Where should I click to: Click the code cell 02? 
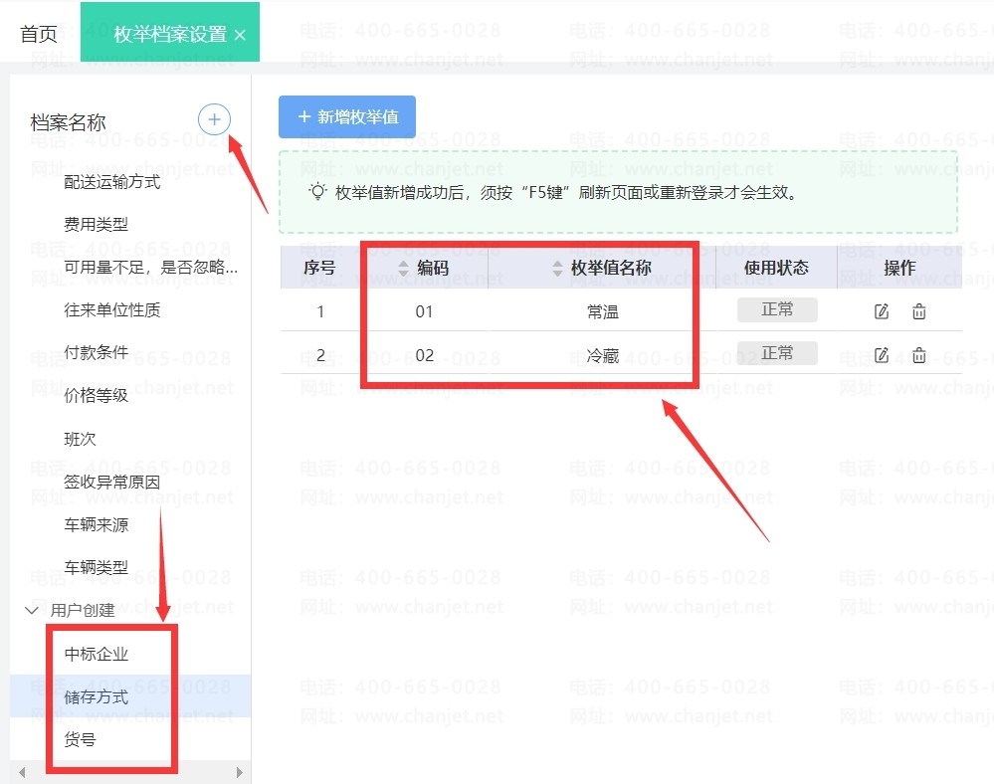[424, 355]
